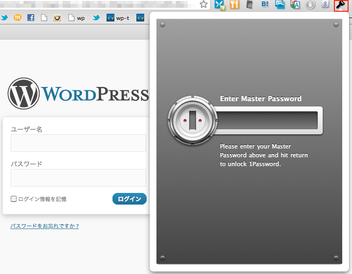Click the gray @ extension icon

[249, 4]
